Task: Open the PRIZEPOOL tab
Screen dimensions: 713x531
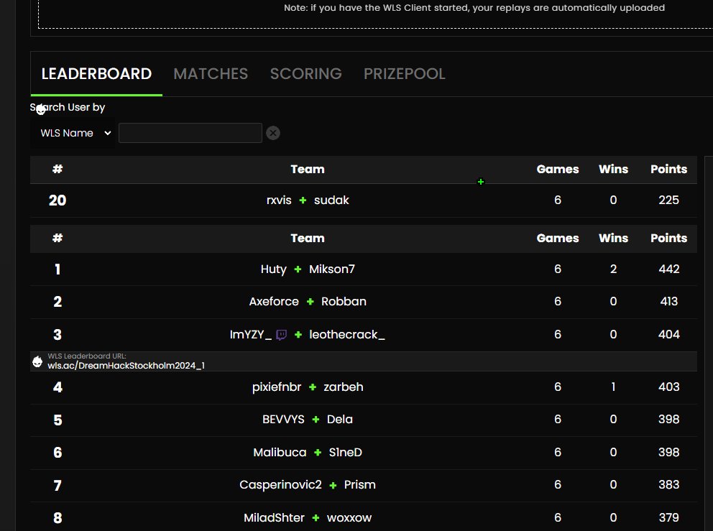Action: click(404, 73)
